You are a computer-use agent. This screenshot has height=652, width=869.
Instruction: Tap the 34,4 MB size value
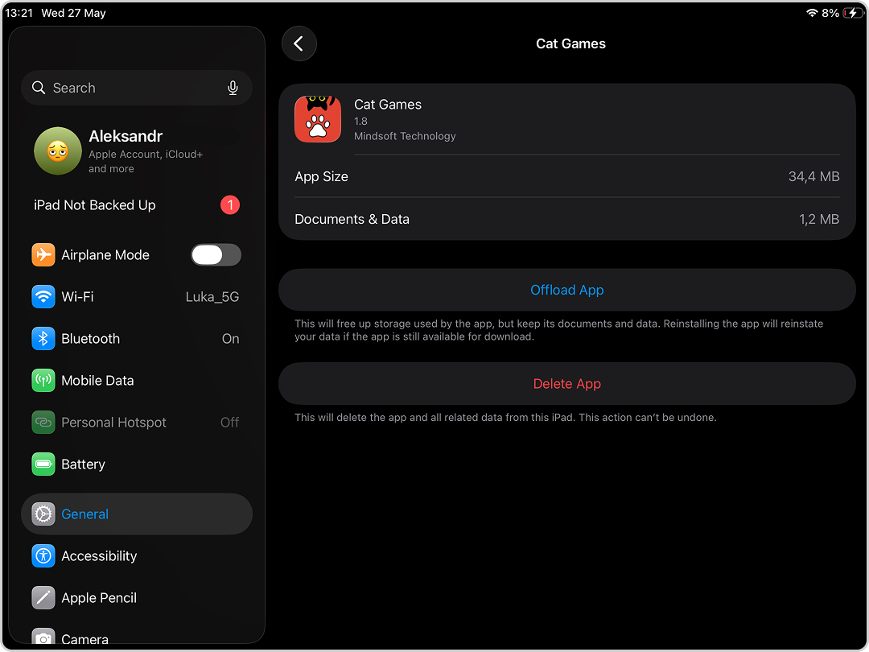[x=813, y=176]
